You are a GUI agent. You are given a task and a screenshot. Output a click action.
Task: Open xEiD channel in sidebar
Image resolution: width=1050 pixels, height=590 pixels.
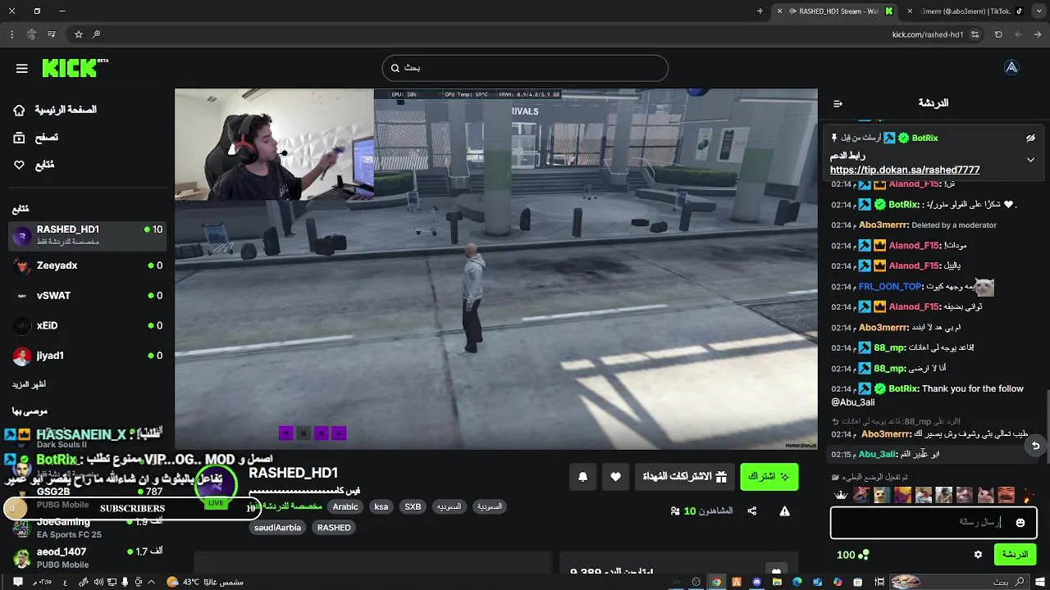coord(87,326)
